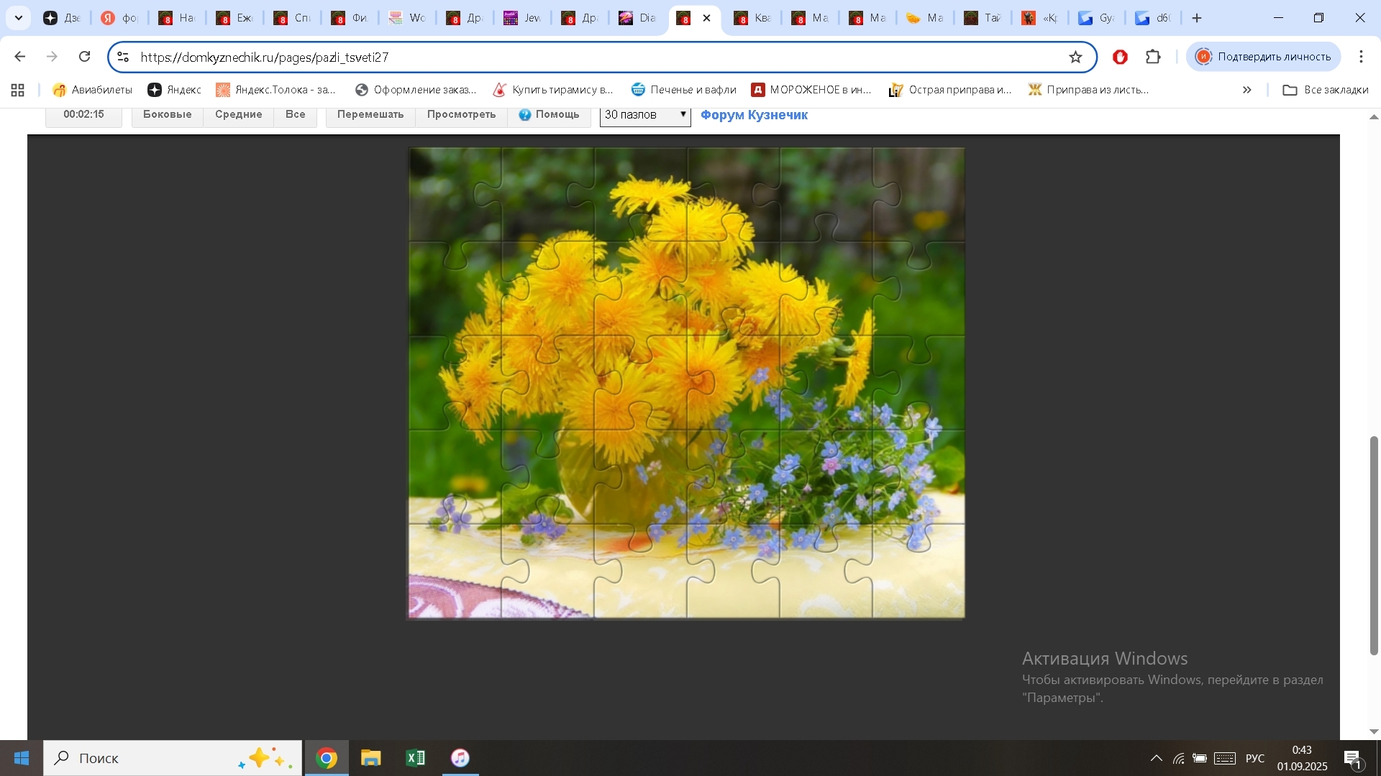Show hidden system tray icons
The image size is (1381, 776).
[1156, 758]
